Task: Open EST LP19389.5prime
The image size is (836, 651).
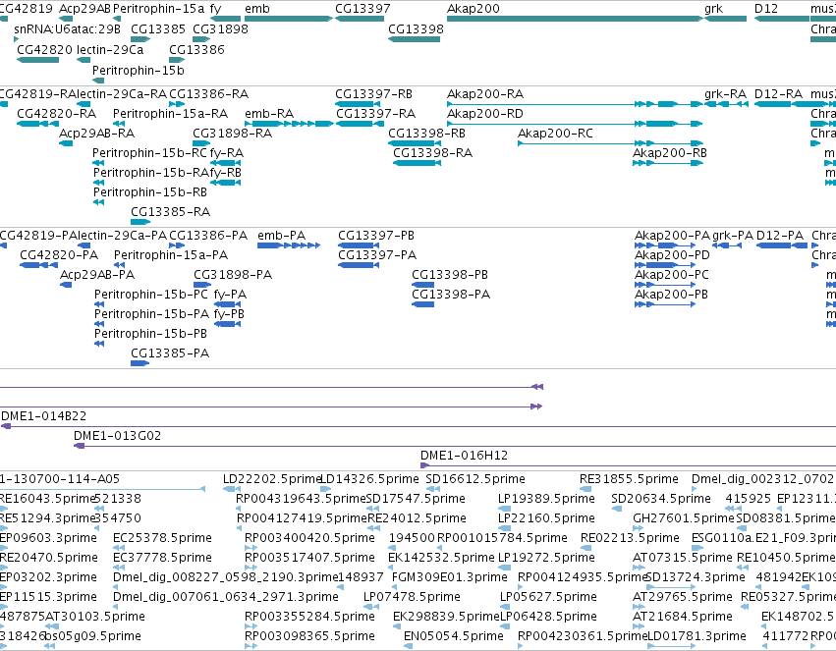Action: tap(546, 499)
